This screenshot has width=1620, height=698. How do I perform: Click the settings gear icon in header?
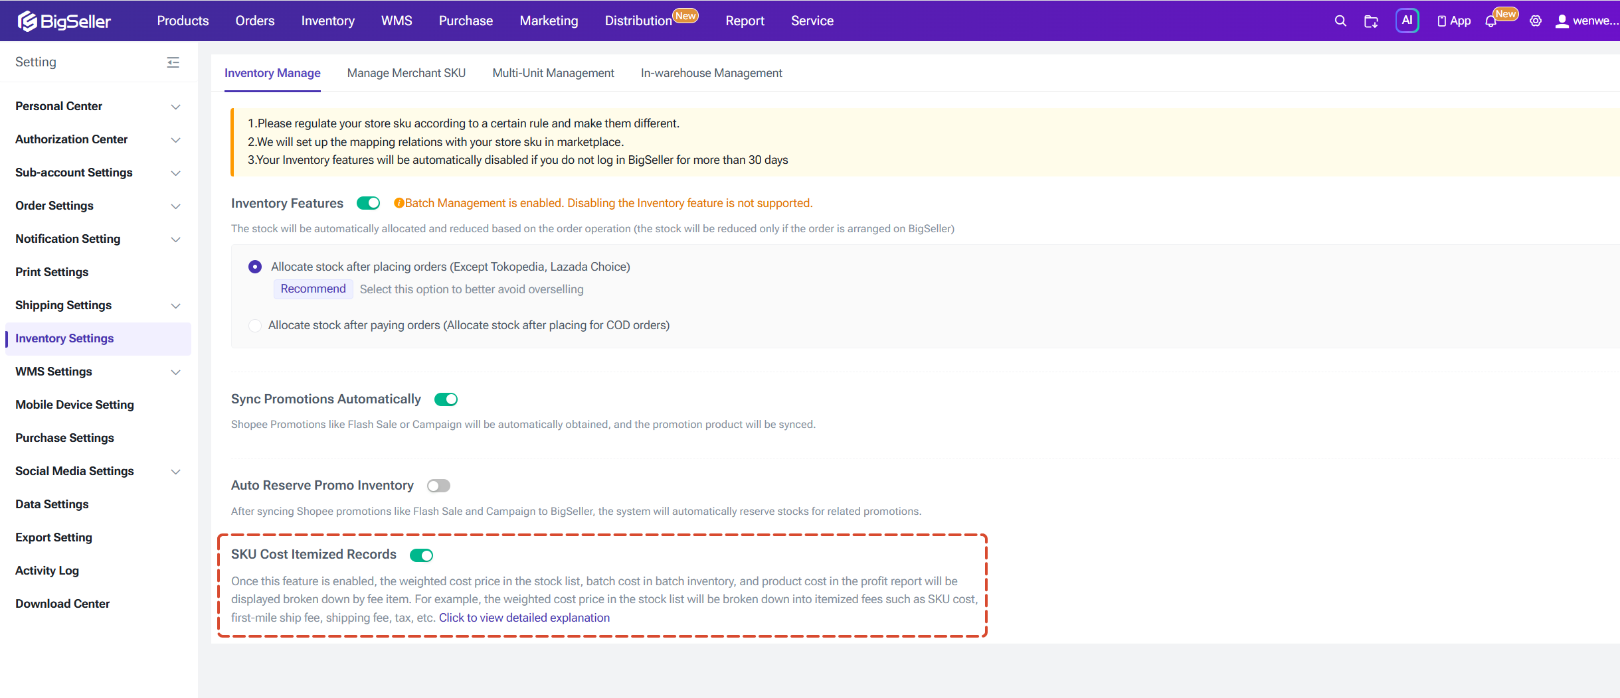[1536, 21]
